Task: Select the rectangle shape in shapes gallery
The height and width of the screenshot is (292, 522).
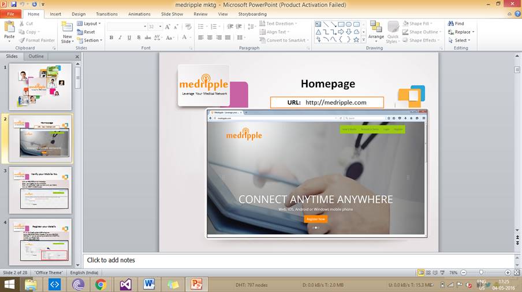Action: (x=341, y=24)
